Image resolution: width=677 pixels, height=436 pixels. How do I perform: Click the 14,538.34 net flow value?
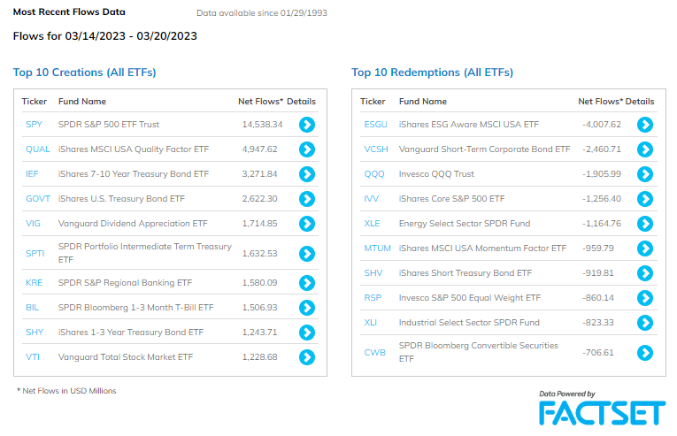(262, 125)
